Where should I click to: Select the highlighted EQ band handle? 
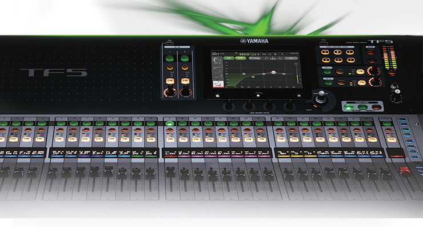point(274,73)
